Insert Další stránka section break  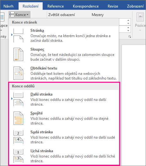[64, 99]
